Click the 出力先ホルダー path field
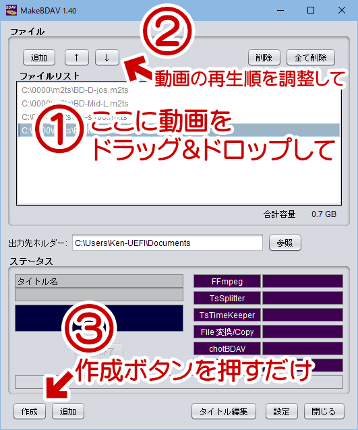The image size is (358, 430). point(167,243)
